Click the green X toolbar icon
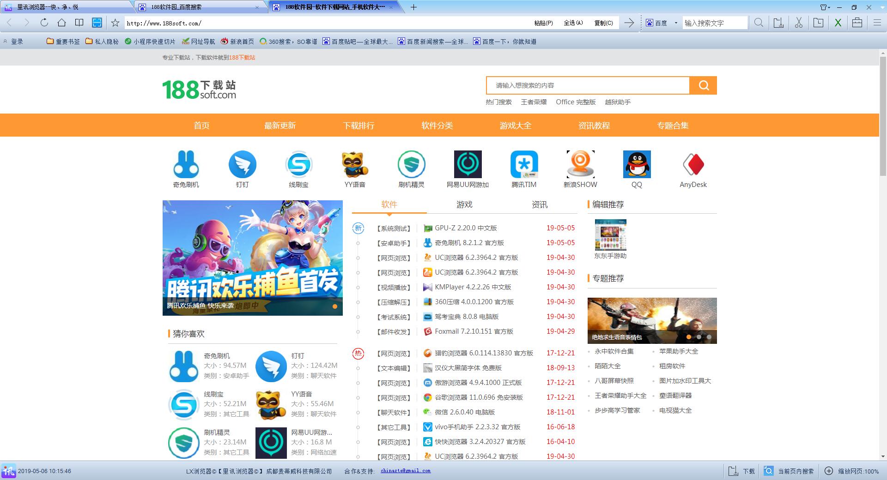The height and width of the screenshot is (480, 887). [x=838, y=23]
